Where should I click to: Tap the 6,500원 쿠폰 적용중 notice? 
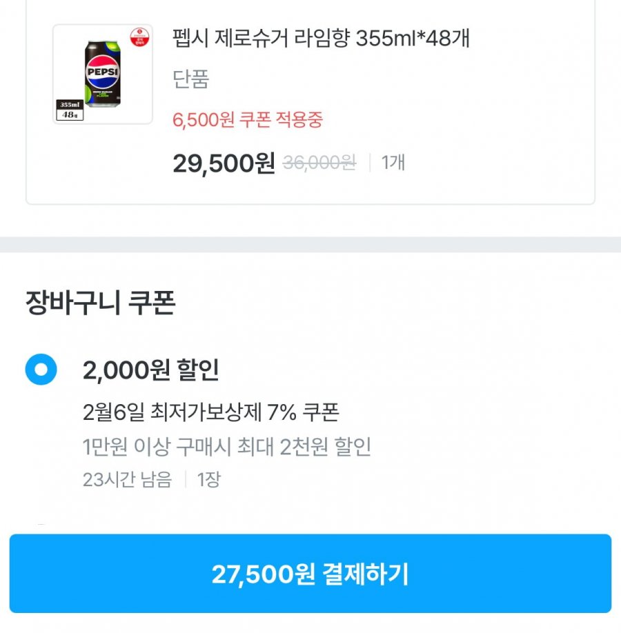point(248,120)
